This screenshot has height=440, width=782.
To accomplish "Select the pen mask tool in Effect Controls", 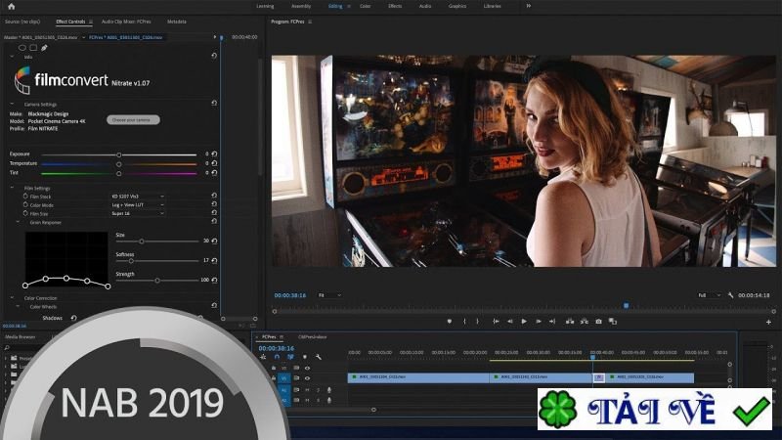I will pos(44,47).
